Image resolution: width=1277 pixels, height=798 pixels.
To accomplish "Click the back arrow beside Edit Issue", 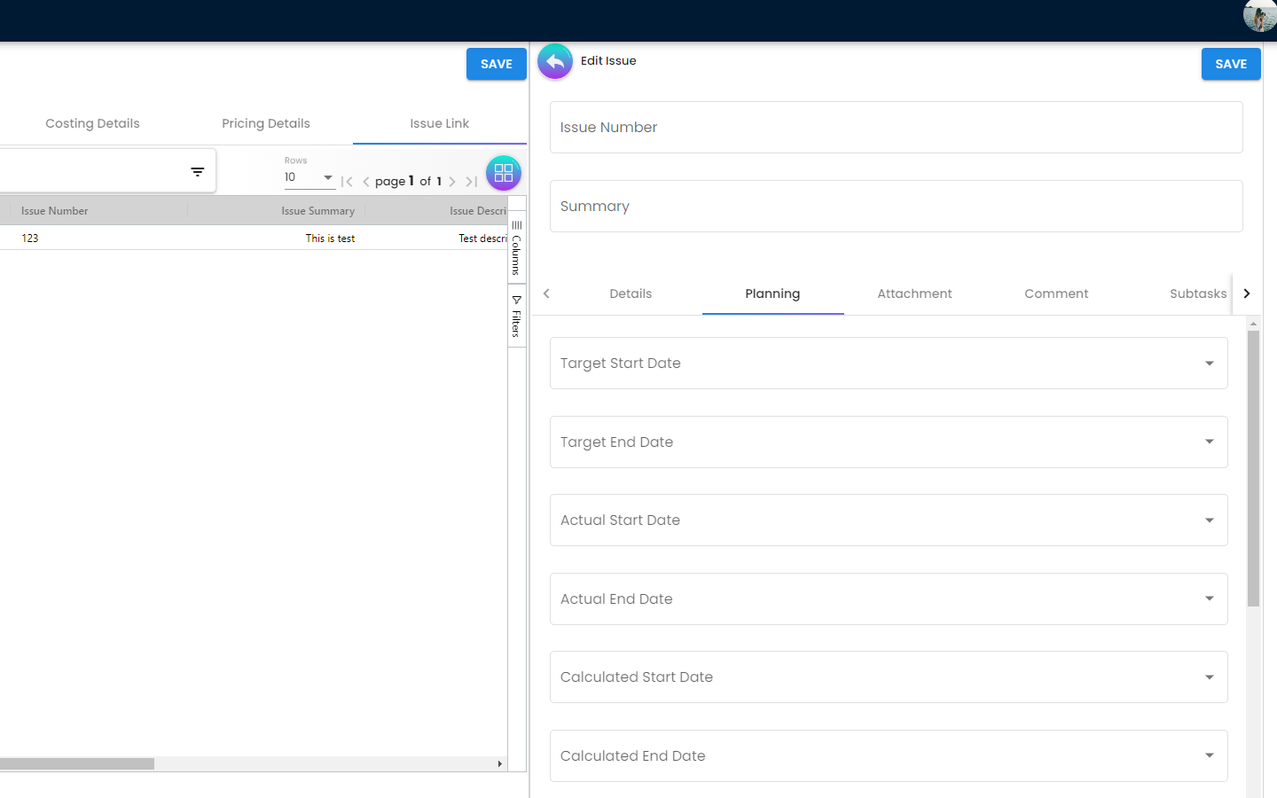I will pos(555,62).
